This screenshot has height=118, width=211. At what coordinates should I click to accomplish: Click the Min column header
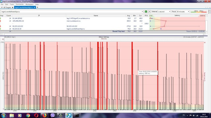click(x=134, y=16)
